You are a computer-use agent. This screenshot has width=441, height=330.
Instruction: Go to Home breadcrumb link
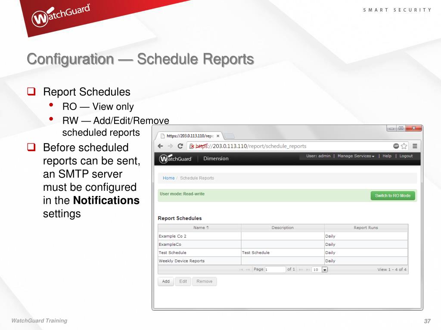coord(168,178)
